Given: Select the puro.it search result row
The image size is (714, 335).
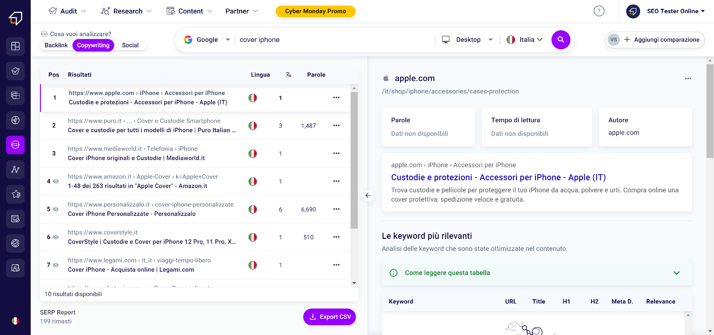Looking at the screenshot, I should click(x=195, y=125).
